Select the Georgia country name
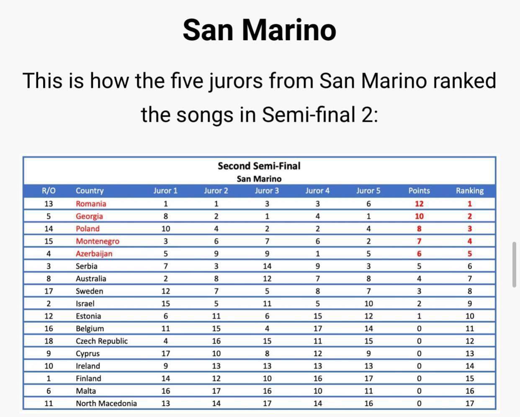Image resolution: width=520 pixels, height=417 pixels. pos(89,216)
